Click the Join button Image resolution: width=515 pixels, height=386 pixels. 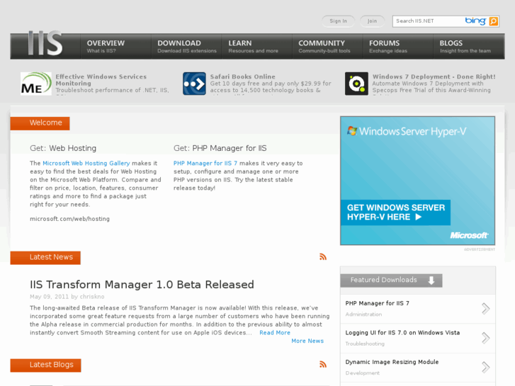pyautogui.click(x=372, y=21)
